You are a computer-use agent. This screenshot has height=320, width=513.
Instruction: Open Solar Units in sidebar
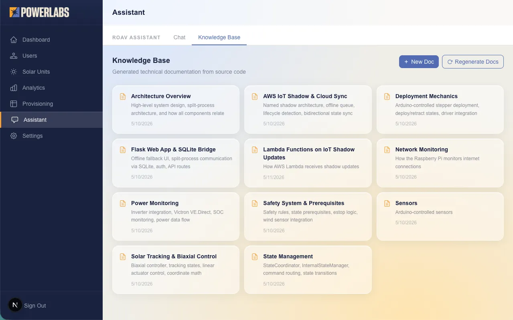(51, 72)
